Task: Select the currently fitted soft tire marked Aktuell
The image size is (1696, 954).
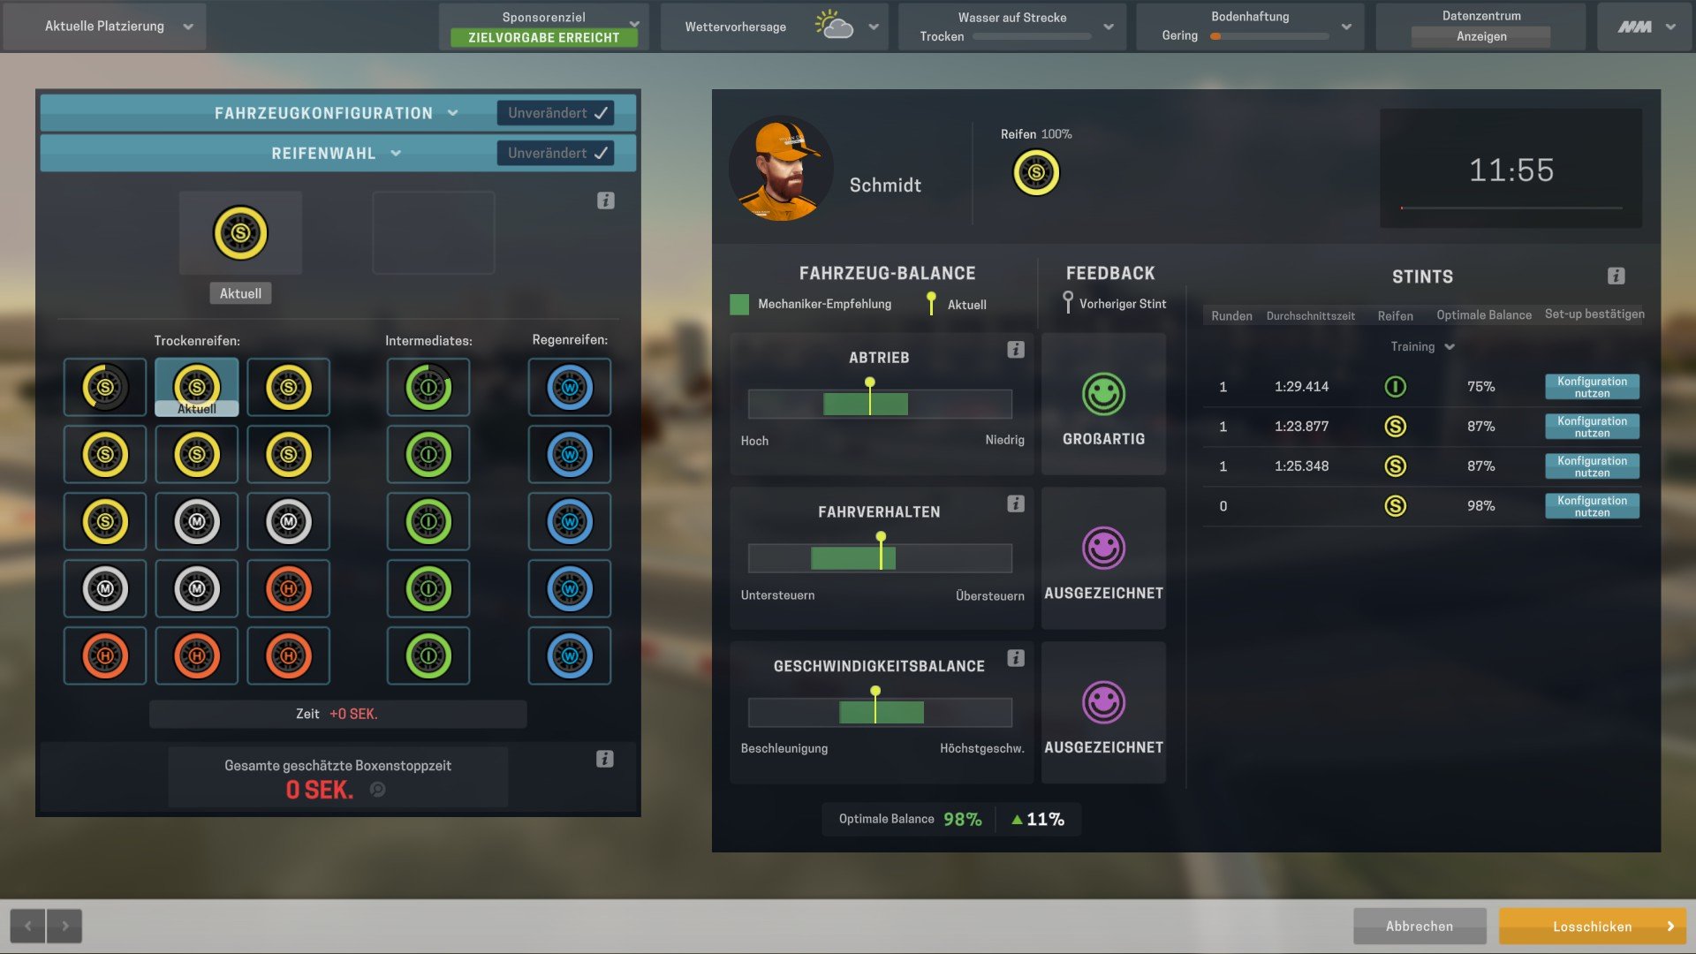Action: click(x=197, y=387)
